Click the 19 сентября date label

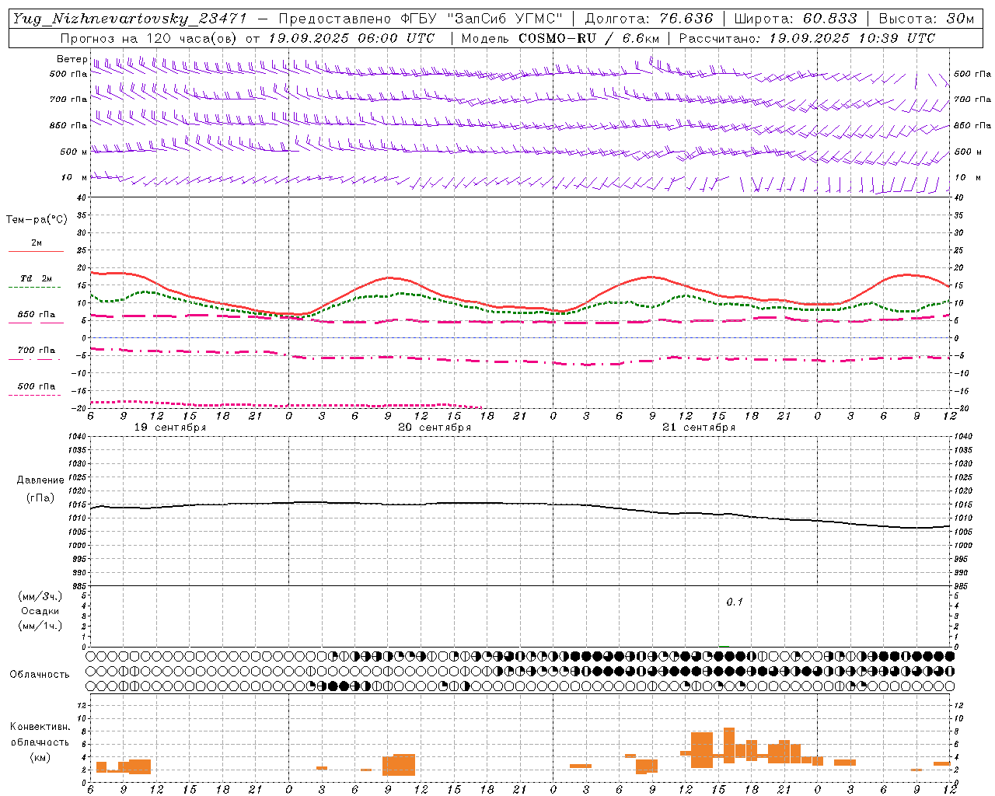coord(170,428)
